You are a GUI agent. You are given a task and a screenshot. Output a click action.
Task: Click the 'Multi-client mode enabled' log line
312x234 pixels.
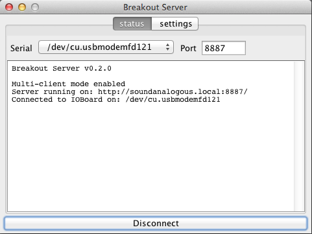(68, 84)
